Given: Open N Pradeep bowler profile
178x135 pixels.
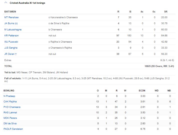Looking at the screenshot, I should 9,96.
